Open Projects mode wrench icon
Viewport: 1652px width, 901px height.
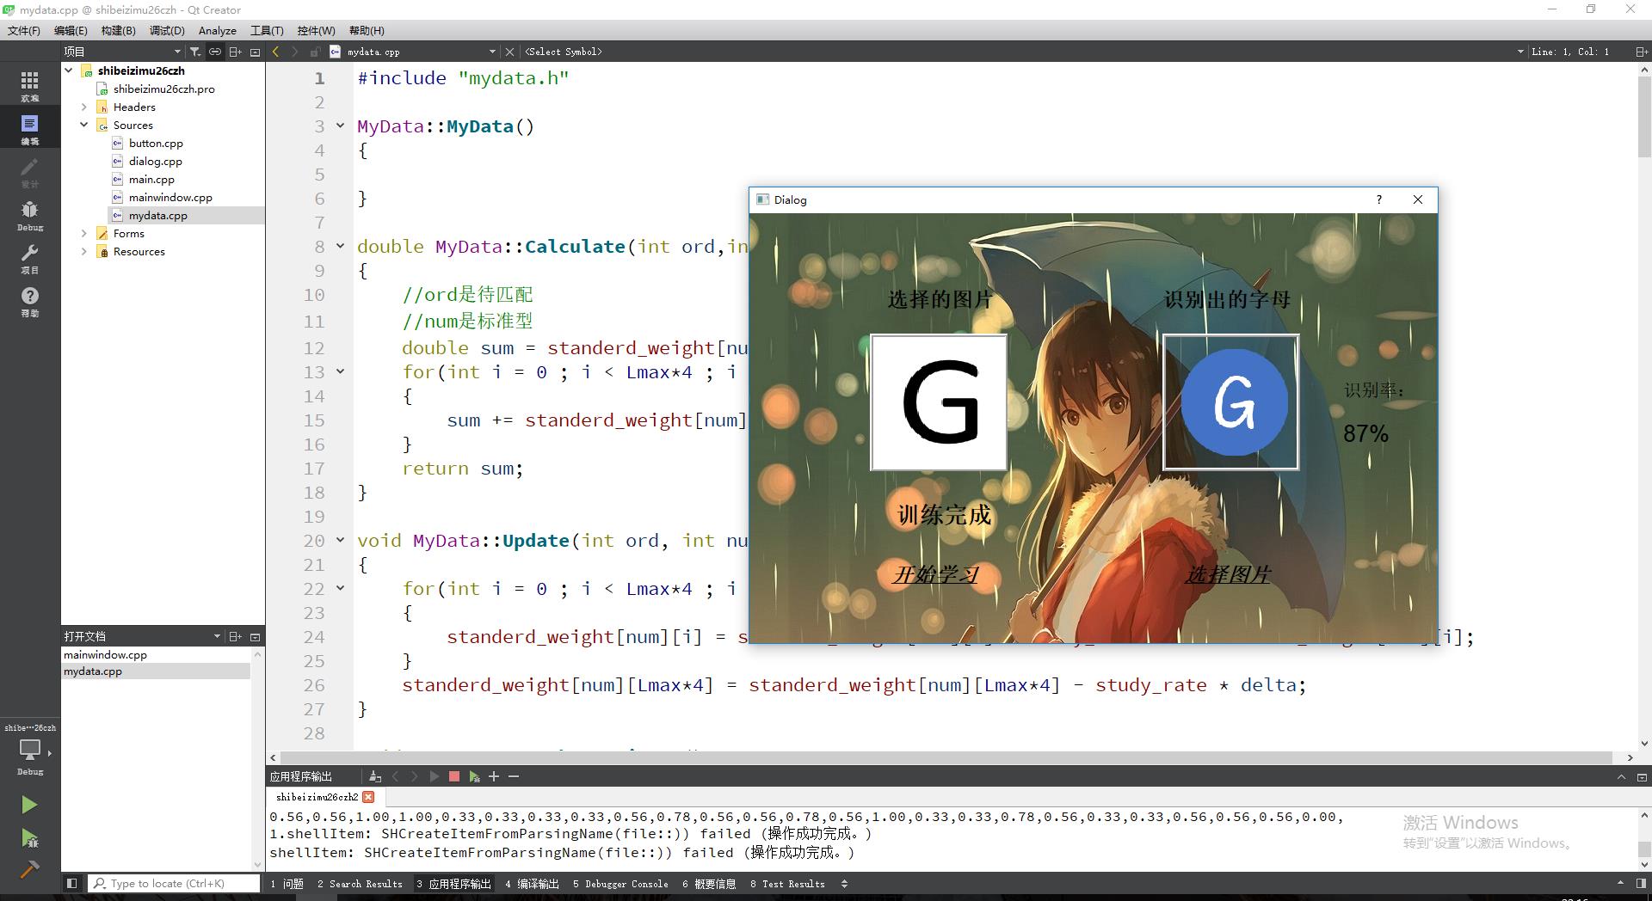[x=29, y=257]
